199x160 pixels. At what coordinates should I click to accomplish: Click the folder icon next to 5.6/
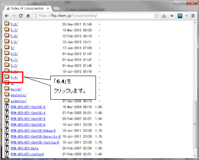7,23
